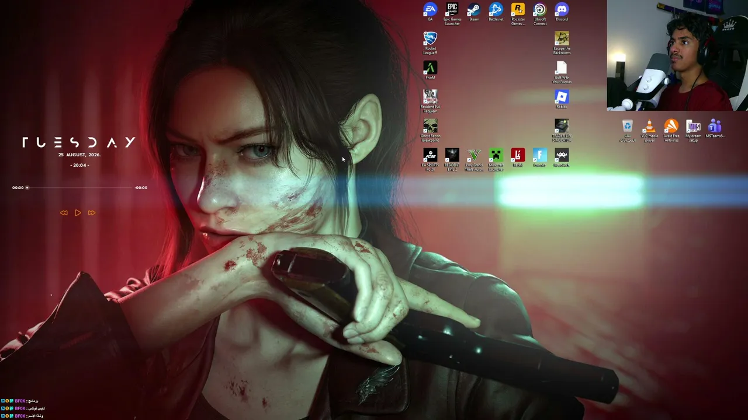Skip to the previous track in widget
The width and height of the screenshot is (748, 420).
(64, 213)
